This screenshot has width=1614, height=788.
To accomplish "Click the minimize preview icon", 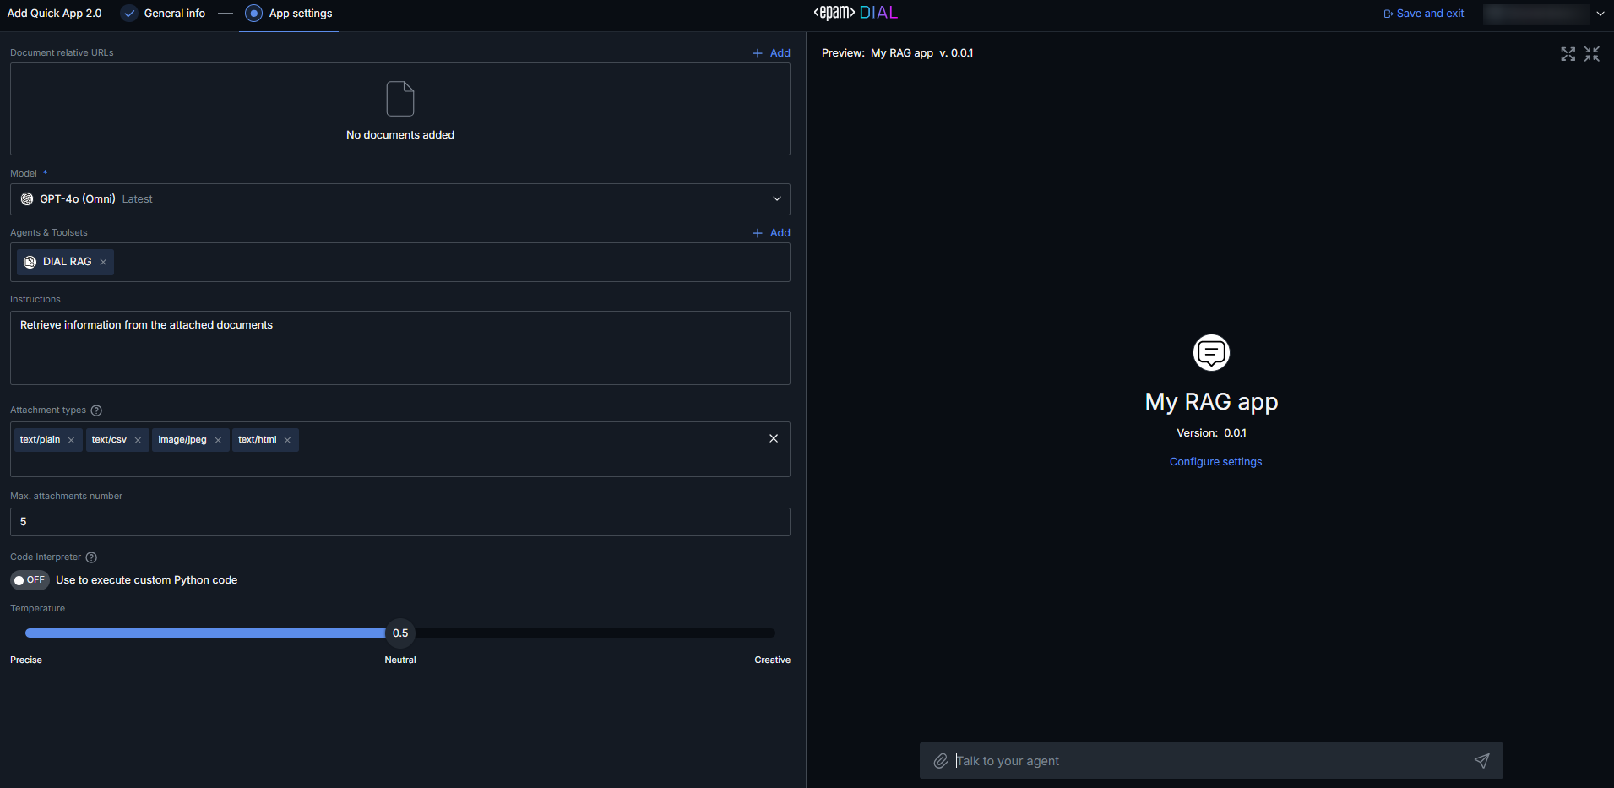I will coord(1592,54).
